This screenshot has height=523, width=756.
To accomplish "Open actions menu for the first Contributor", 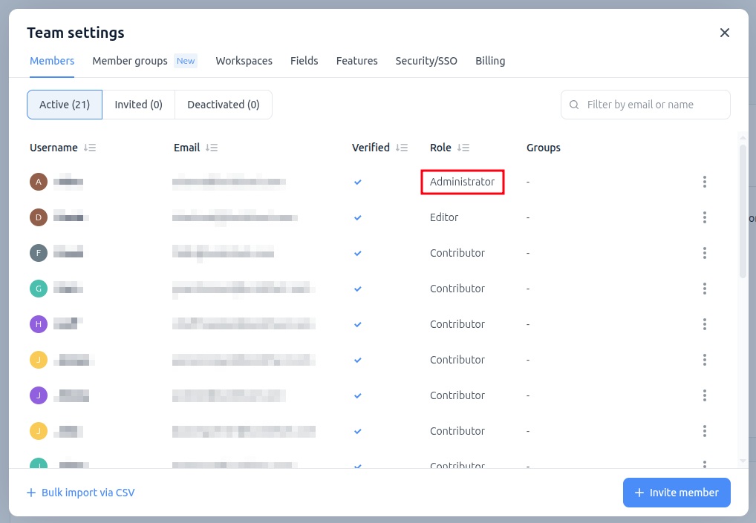I will click(704, 253).
